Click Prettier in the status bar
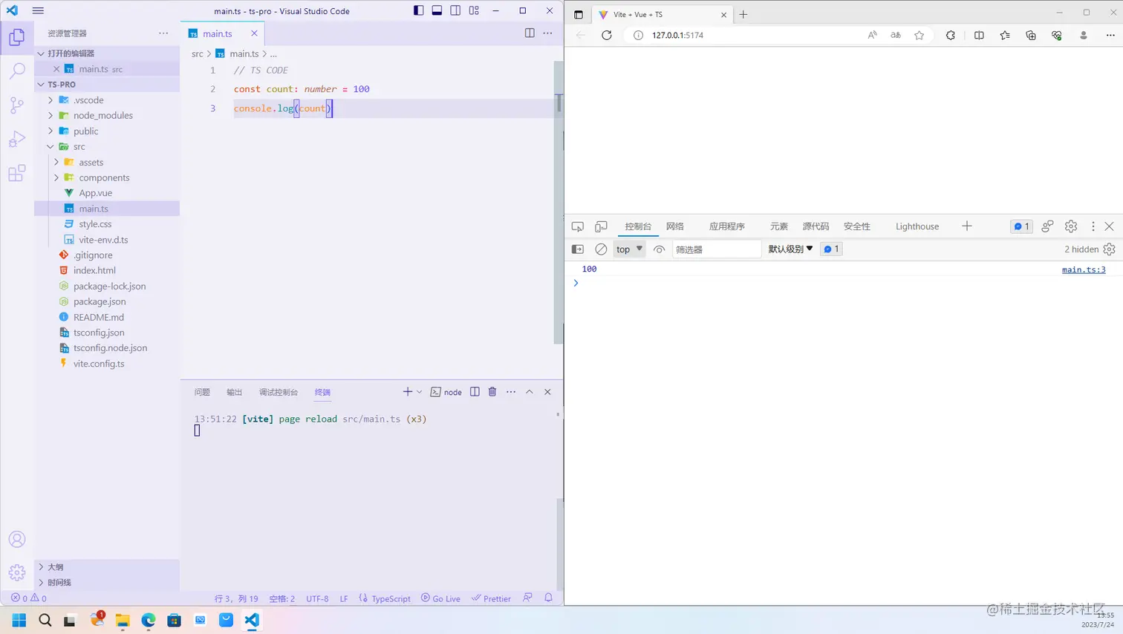1123x634 pixels. pos(492,598)
